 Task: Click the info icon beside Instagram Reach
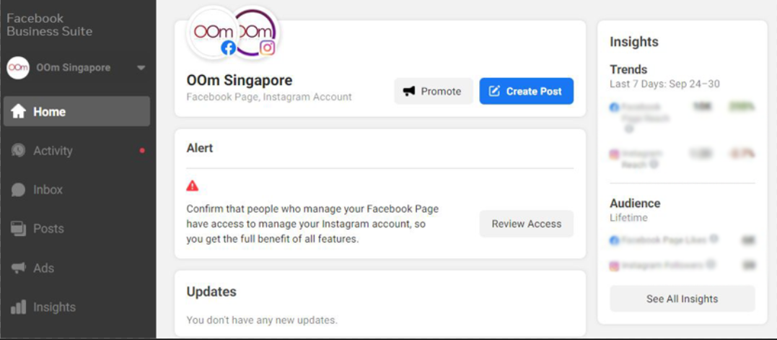654,165
